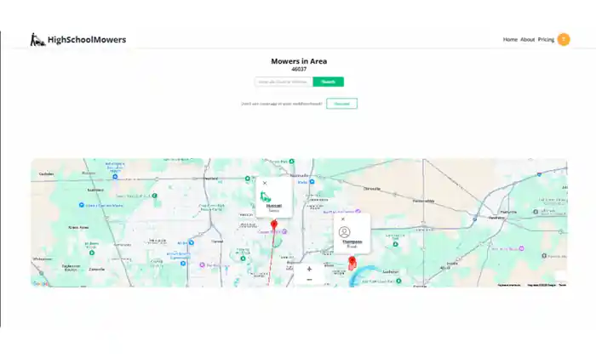This screenshot has width=596, height=358.
Task: Click the outlined request coverage button
Action: click(341, 104)
